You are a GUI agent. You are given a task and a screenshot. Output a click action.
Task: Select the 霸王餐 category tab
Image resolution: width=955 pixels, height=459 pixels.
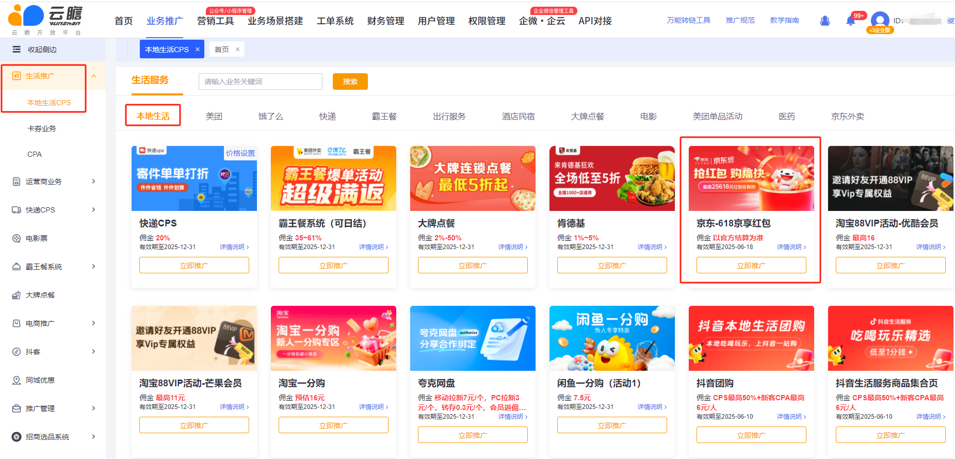[384, 117]
